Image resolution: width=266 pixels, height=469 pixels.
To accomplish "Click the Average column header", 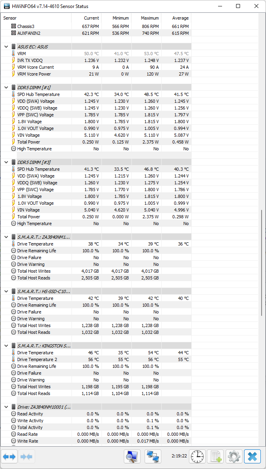I will (176, 18).
